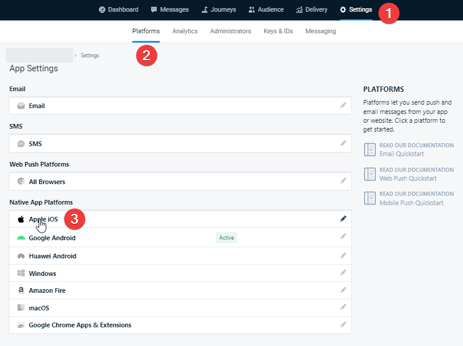Click the pencil icon for Email

(343, 105)
